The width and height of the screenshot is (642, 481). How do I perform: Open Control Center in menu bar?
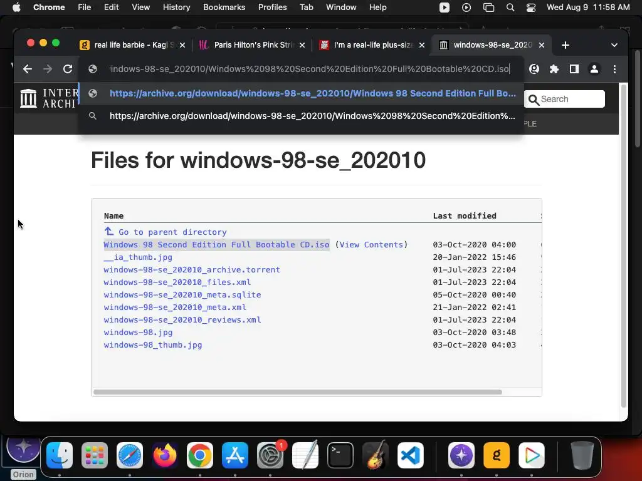531,8
